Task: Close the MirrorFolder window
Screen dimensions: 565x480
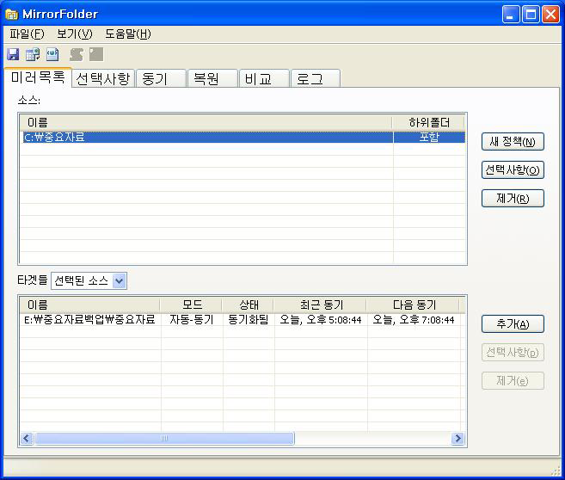Action: point(551,15)
